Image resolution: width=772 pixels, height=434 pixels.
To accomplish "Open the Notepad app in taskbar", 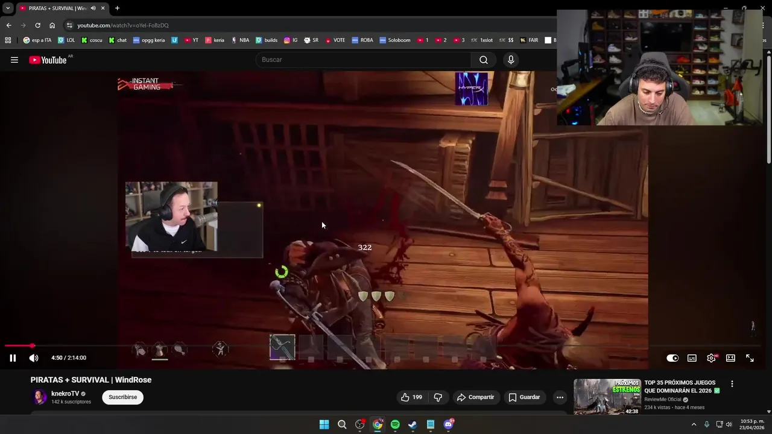I will click(431, 424).
